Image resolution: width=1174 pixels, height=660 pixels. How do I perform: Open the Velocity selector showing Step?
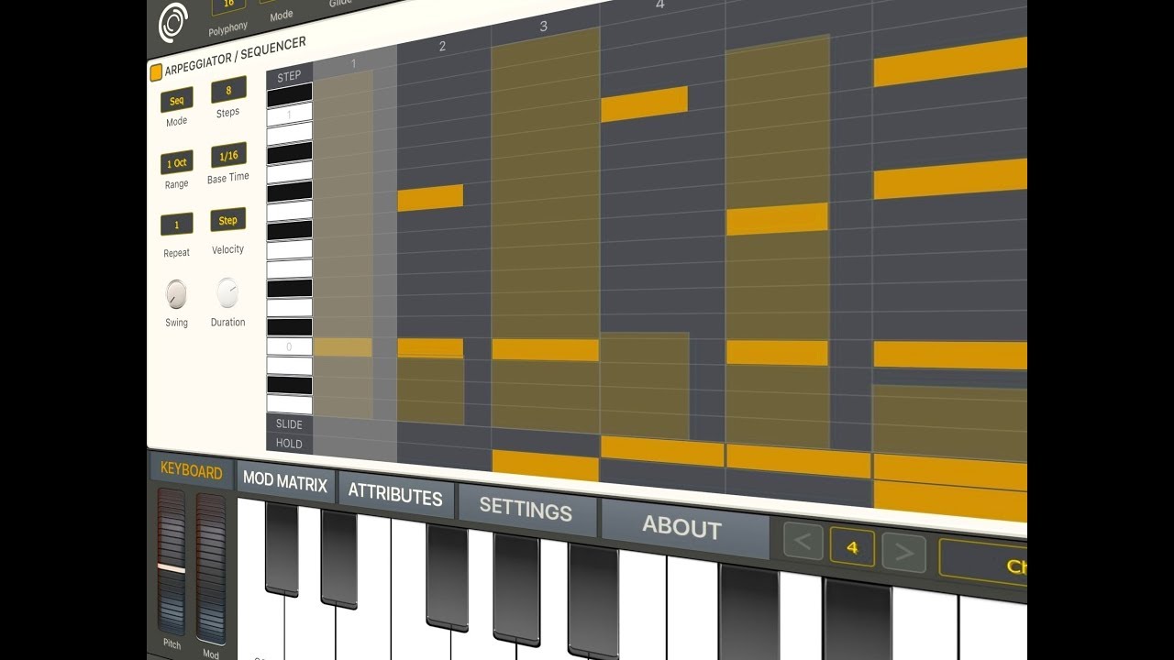coord(227,220)
